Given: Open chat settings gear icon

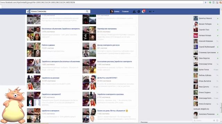Looking at the screenshot, I should click(214, 121).
